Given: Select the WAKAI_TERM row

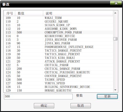Looking at the screenshot, I should tap(58, 18).
